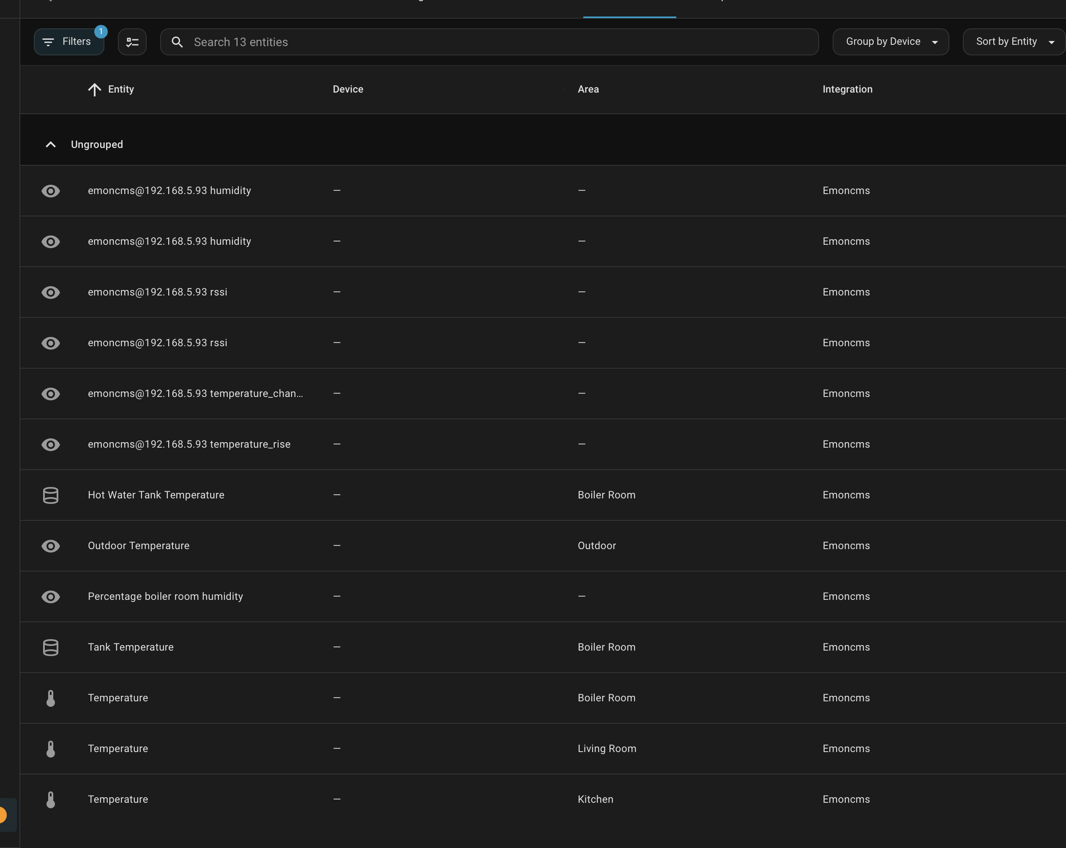The height and width of the screenshot is (848, 1066).
Task: Enter selection mode with checklist icon
Action: click(132, 42)
